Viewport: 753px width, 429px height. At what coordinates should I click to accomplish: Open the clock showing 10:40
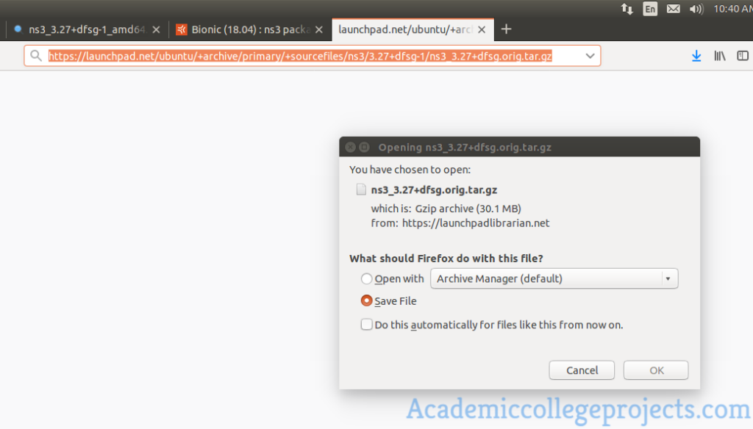point(733,9)
